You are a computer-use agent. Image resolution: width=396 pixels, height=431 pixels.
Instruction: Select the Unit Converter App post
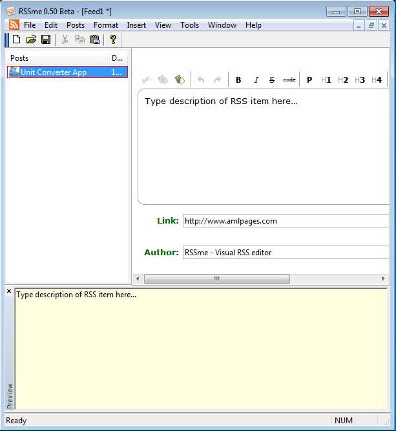68,72
